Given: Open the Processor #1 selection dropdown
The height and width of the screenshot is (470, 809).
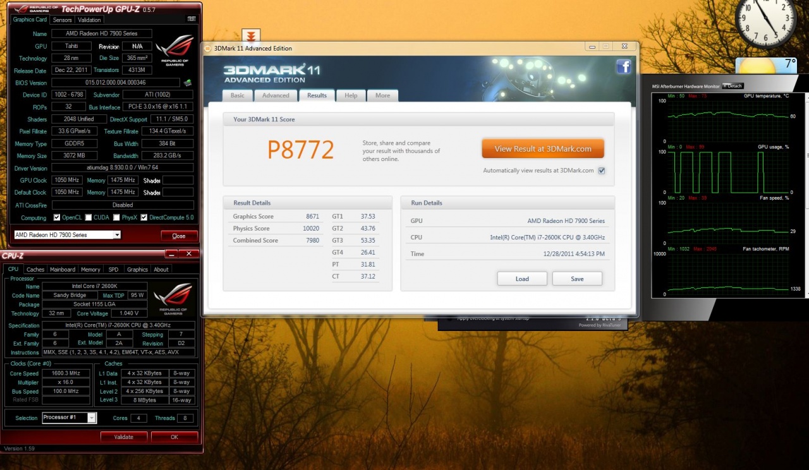Looking at the screenshot, I should point(69,418).
